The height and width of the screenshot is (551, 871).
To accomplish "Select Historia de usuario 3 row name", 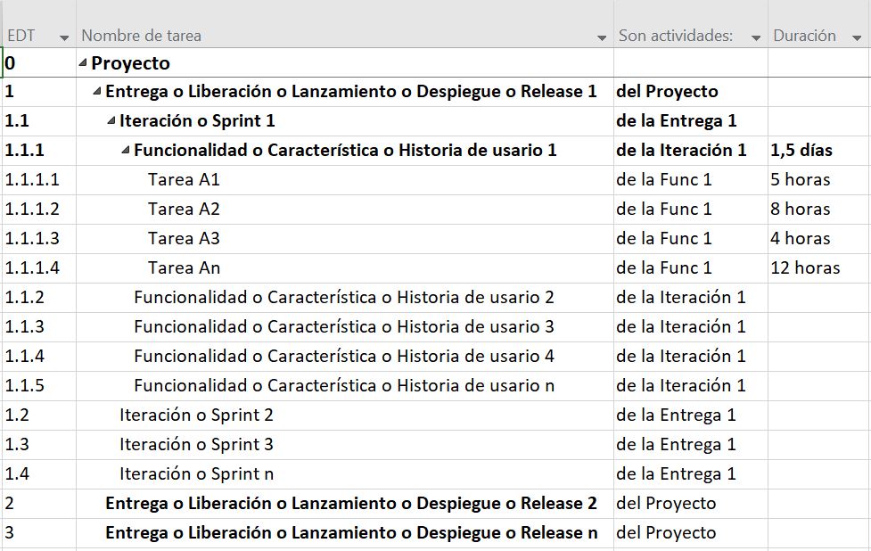I will click(343, 326).
